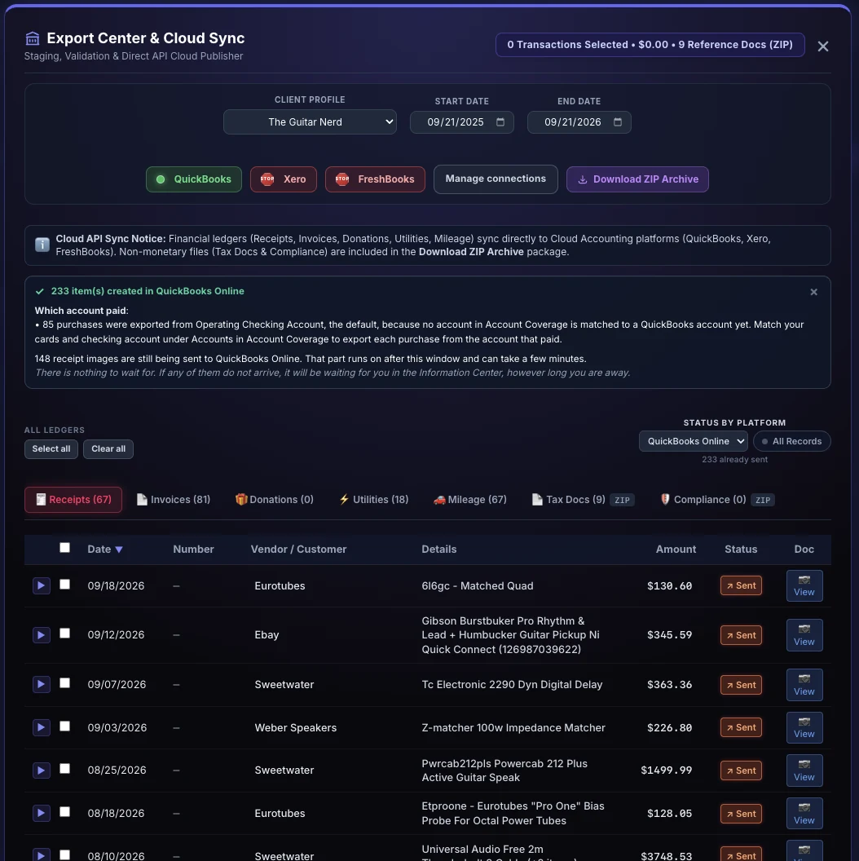859x861 pixels.
Task: Expand the 09/12/2026 Ebay row
Action: pos(42,635)
